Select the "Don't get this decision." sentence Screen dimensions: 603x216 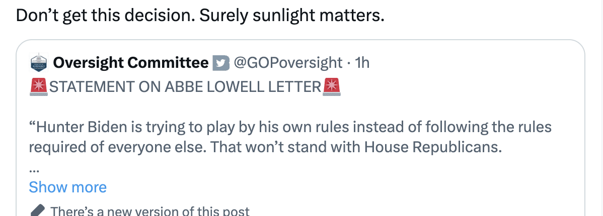pos(105,16)
